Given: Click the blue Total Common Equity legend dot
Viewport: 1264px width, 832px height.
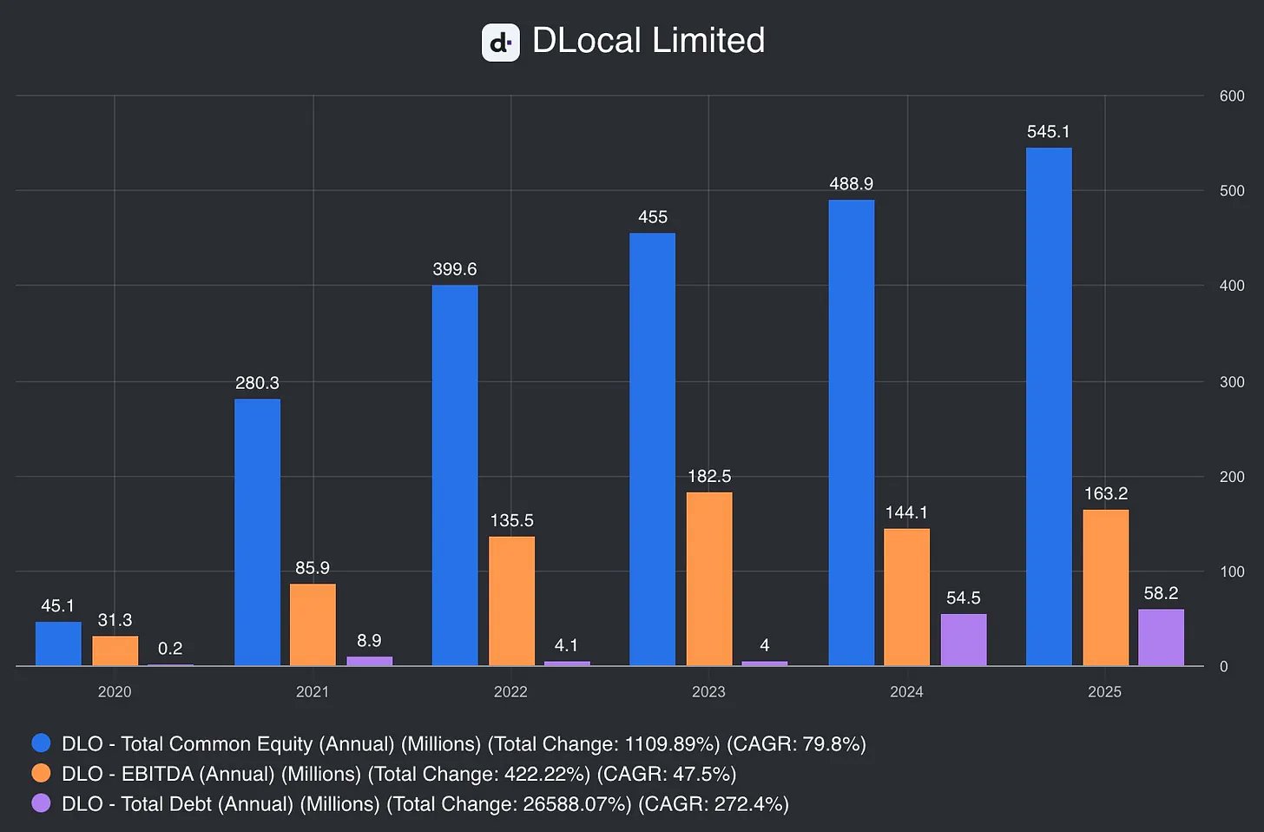Looking at the screenshot, I should point(41,743).
